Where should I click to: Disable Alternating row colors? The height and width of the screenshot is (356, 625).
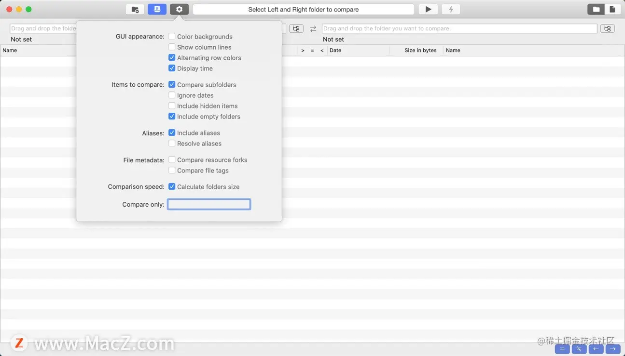tap(172, 58)
